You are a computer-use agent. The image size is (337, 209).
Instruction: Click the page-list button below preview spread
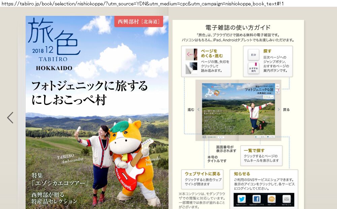pyautogui.click(x=260, y=137)
